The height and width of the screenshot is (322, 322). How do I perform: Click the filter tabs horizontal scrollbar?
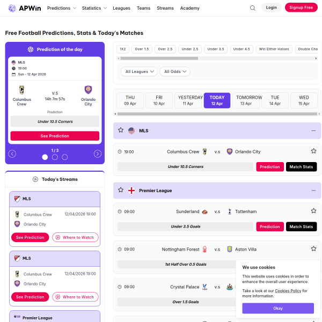[x=159, y=58]
